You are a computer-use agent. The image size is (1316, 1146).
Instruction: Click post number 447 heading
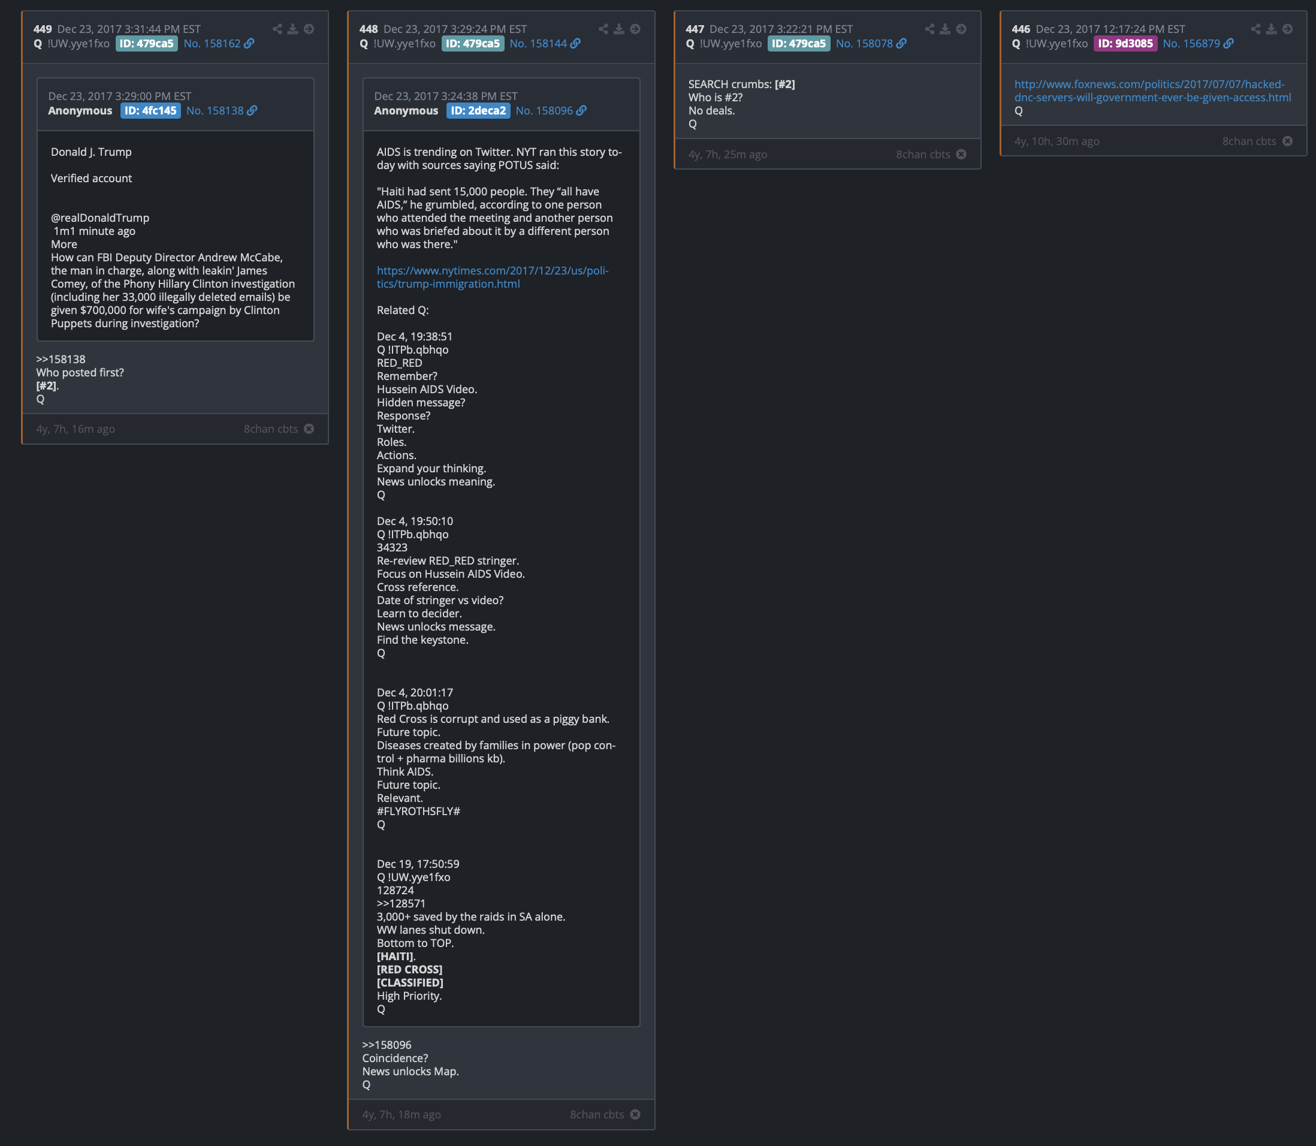tap(695, 29)
